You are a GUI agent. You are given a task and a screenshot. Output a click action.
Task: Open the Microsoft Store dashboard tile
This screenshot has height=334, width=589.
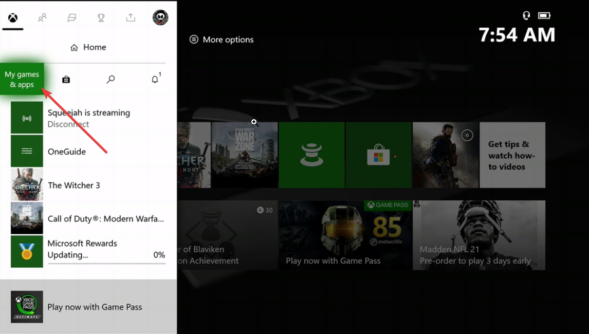379,155
